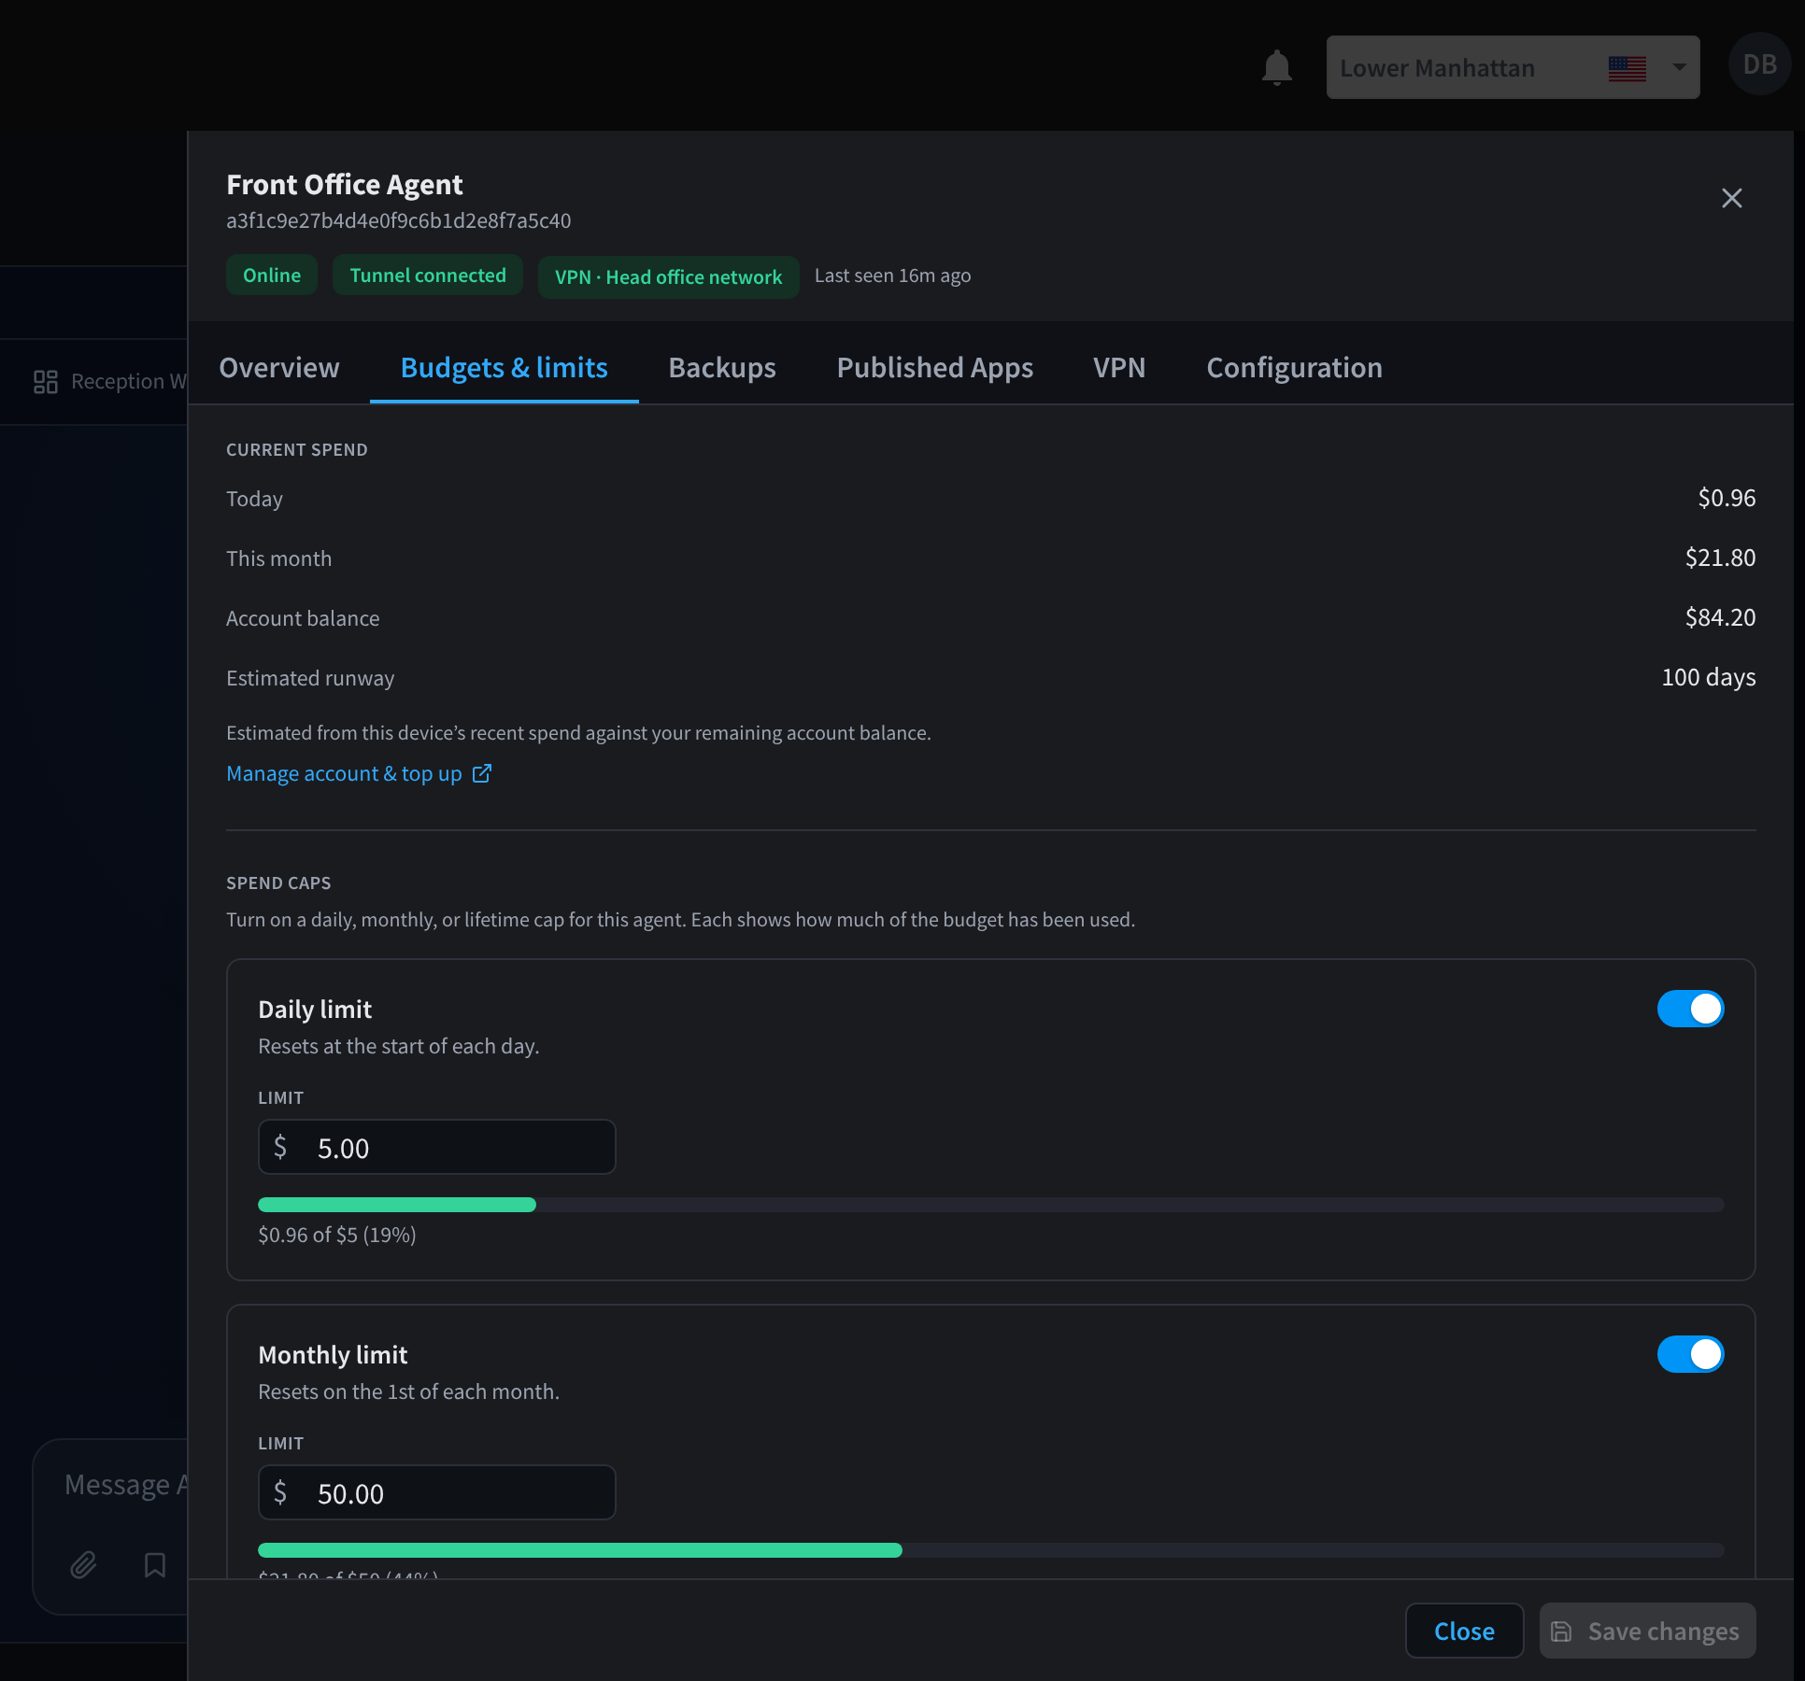This screenshot has width=1805, height=1681.
Task: Click the Daily limit progress bar
Action: pos(991,1205)
